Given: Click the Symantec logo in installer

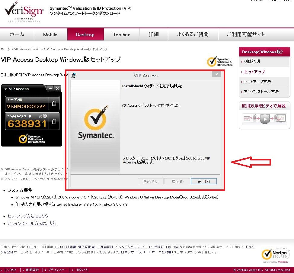Looking at the screenshot, I should pos(96,123).
